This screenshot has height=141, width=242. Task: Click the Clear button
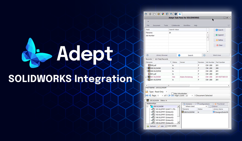point(219,45)
